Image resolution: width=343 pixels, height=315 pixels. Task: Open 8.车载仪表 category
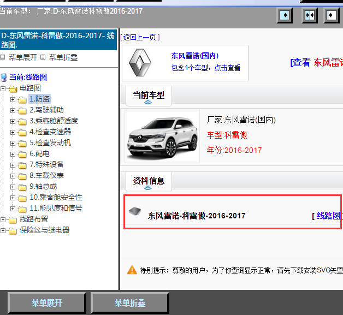coord(46,176)
